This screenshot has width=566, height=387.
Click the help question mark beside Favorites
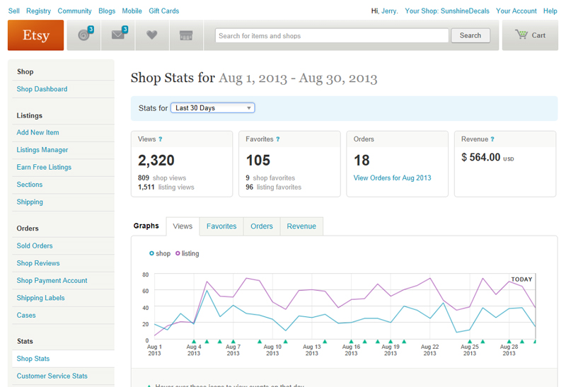[x=278, y=139]
